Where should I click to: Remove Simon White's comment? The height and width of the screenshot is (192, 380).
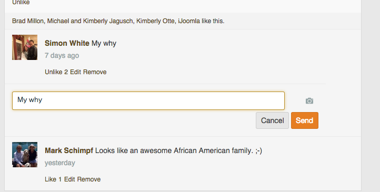pos(95,72)
